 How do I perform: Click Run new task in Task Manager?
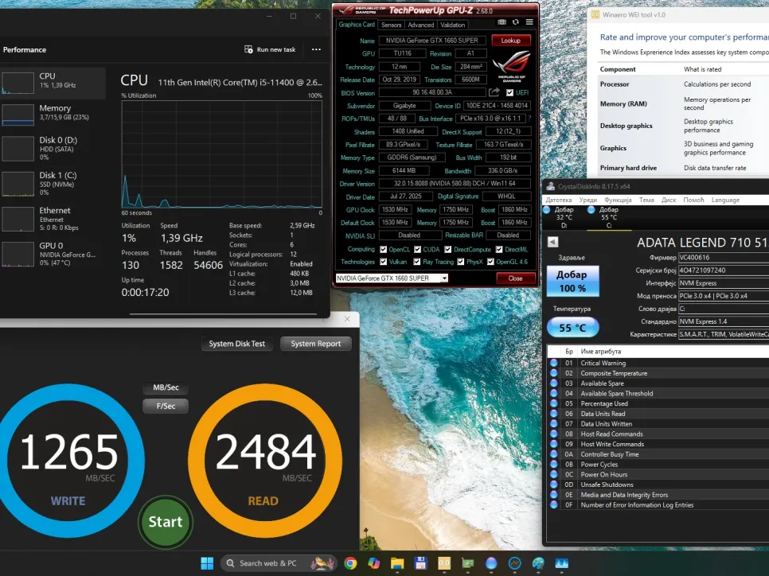270,49
